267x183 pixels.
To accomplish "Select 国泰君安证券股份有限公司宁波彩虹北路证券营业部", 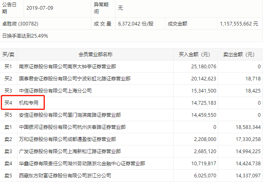I will tap(75, 79).
